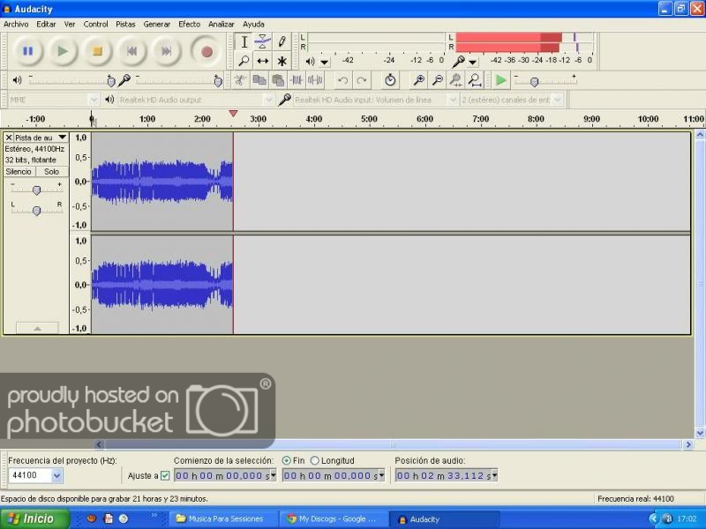The width and height of the screenshot is (706, 529).
Task: Adjust the track gain slider
Action: point(36,190)
